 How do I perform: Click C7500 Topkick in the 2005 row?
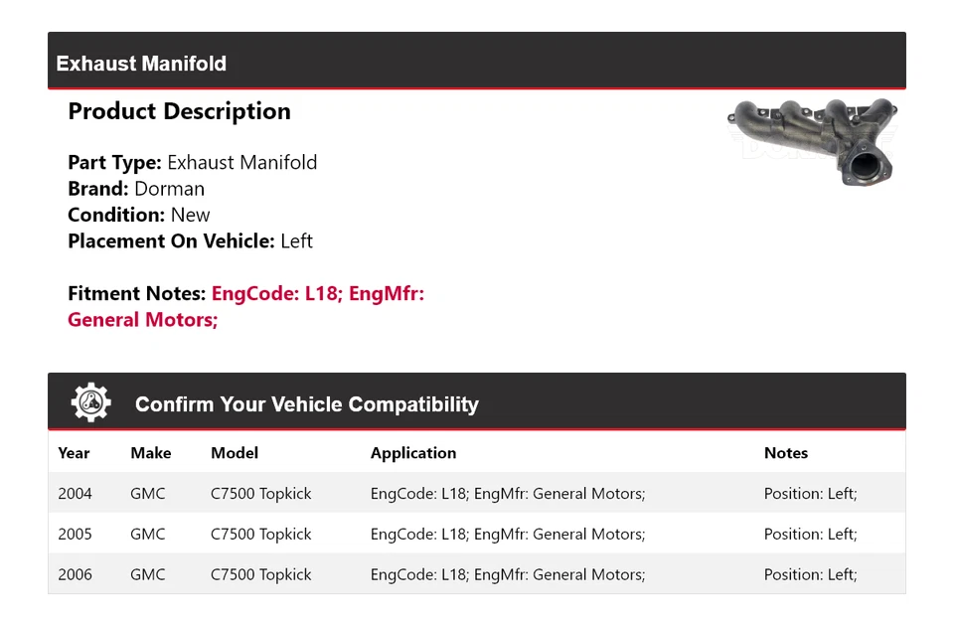click(x=260, y=534)
